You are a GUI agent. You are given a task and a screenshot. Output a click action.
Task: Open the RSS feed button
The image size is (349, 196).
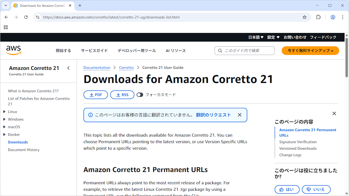(x=122, y=95)
